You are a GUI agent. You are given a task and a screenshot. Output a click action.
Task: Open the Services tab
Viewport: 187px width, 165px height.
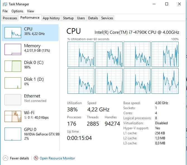[107, 18]
